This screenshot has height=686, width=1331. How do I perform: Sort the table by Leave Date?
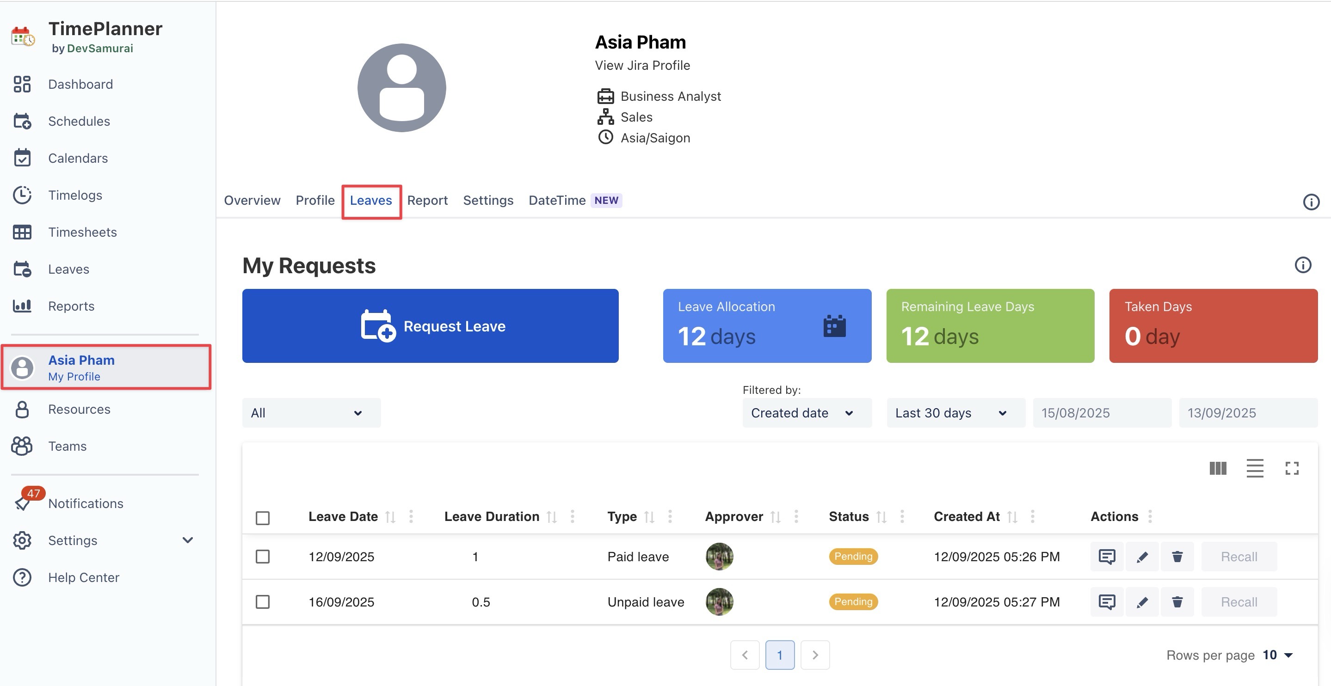[x=391, y=516]
